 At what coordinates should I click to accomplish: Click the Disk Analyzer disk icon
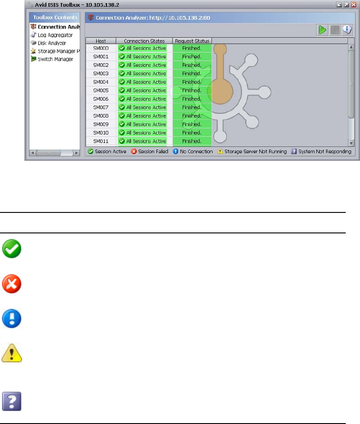[33, 43]
